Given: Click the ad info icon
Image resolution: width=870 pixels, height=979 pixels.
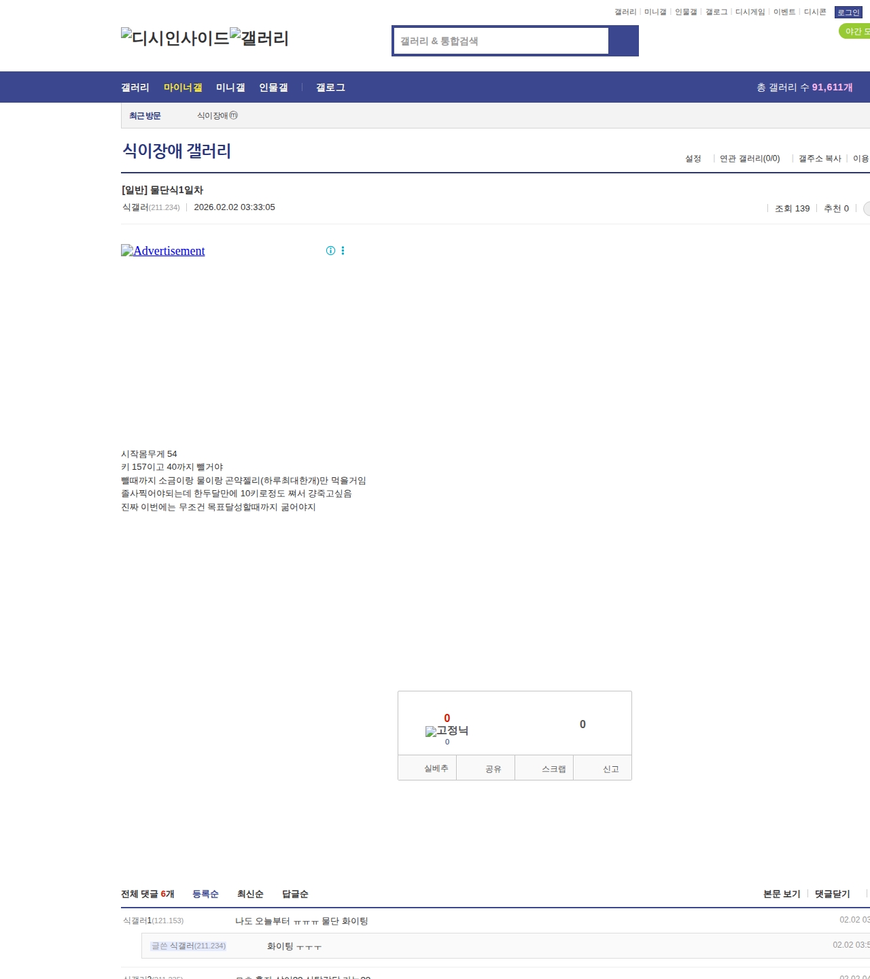Looking at the screenshot, I should [x=330, y=251].
